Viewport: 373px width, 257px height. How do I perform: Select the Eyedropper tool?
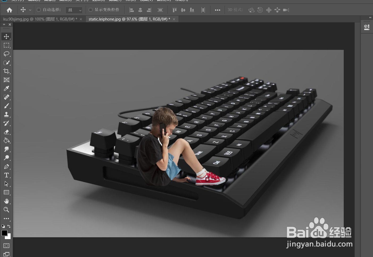(6, 88)
